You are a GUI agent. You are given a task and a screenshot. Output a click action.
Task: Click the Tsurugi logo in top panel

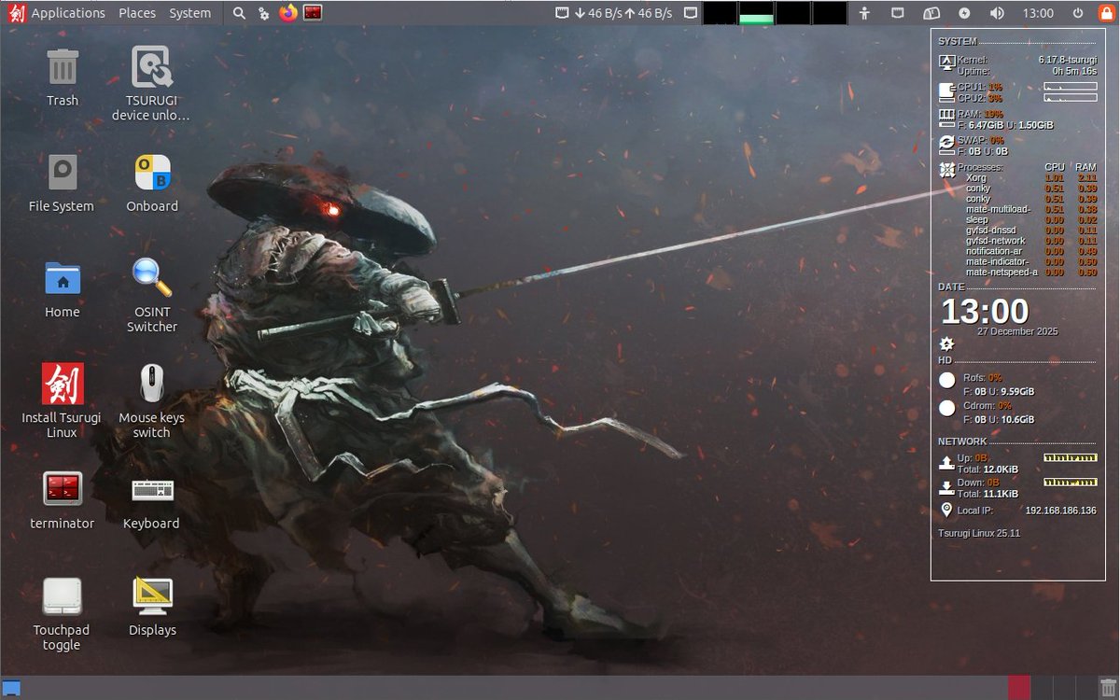[15, 13]
